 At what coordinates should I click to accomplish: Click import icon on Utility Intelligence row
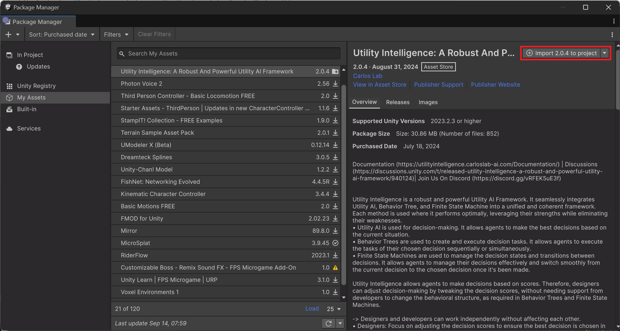click(335, 71)
